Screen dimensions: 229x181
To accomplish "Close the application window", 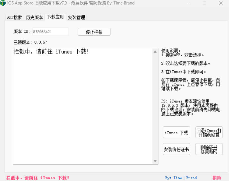I will tap(221, 3).
